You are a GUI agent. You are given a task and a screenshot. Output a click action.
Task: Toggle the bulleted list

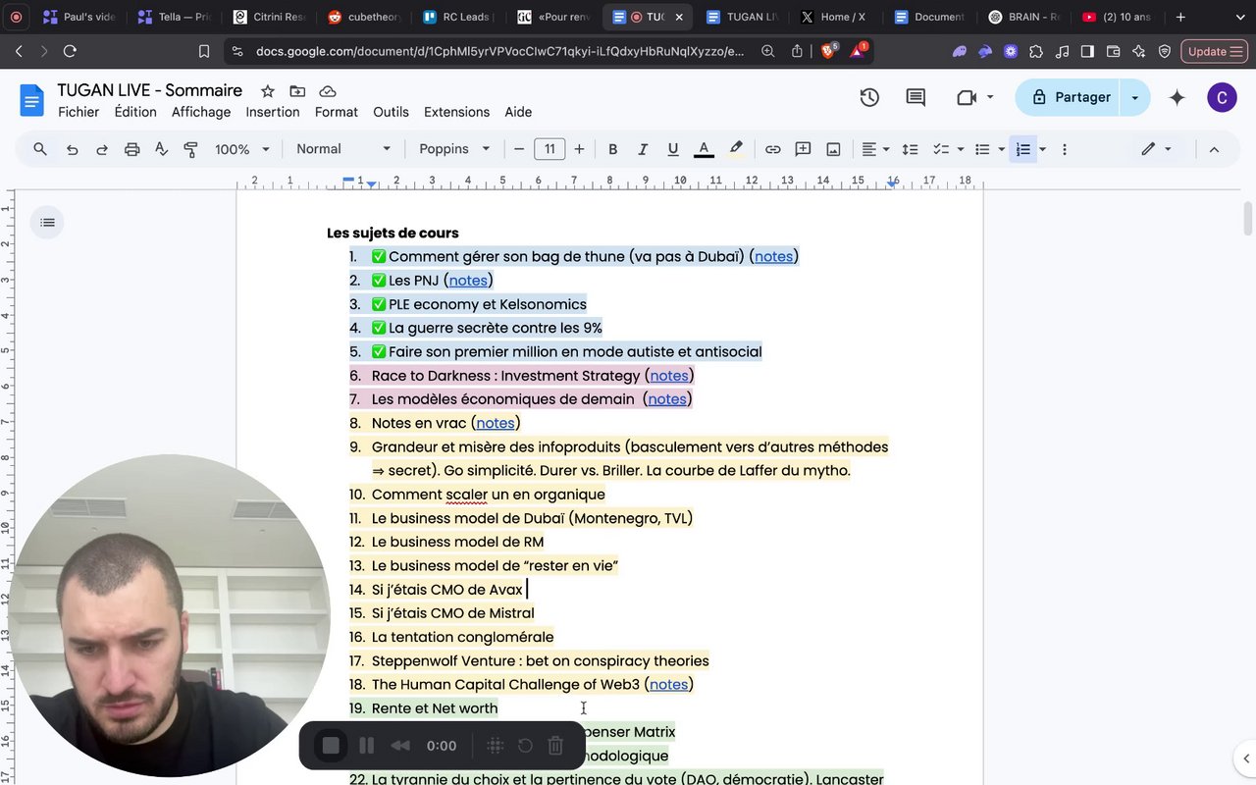[982, 149]
